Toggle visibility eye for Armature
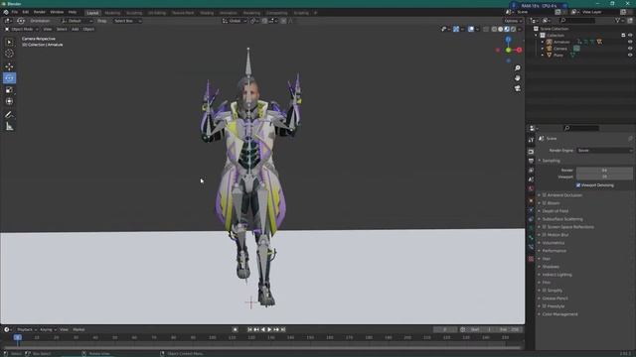The width and height of the screenshot is (636, 357). (x=630, y=42)
